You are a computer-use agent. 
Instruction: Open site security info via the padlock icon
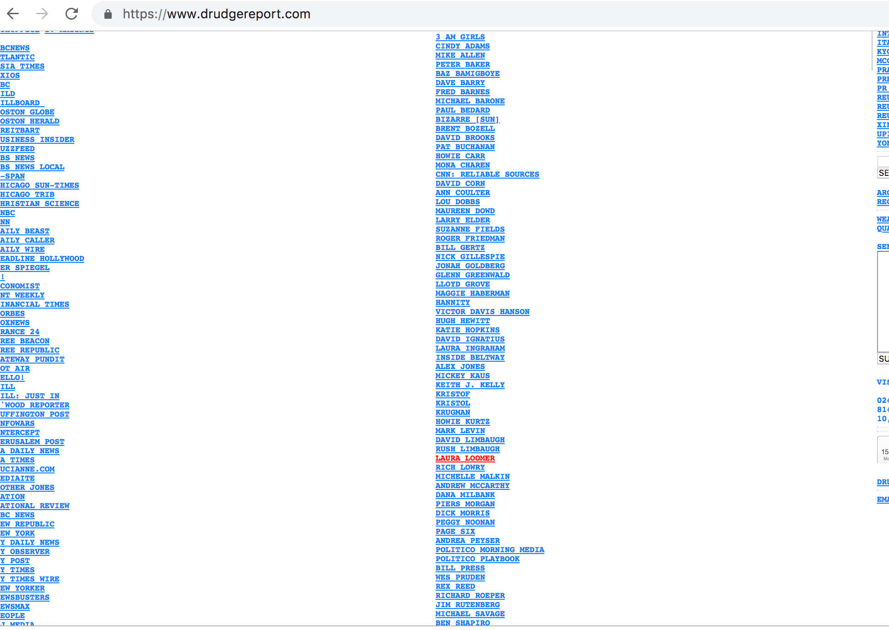click(x=108, y=14)
